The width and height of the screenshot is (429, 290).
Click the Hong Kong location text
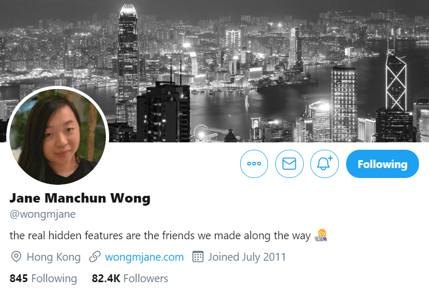tap(53, 257)
